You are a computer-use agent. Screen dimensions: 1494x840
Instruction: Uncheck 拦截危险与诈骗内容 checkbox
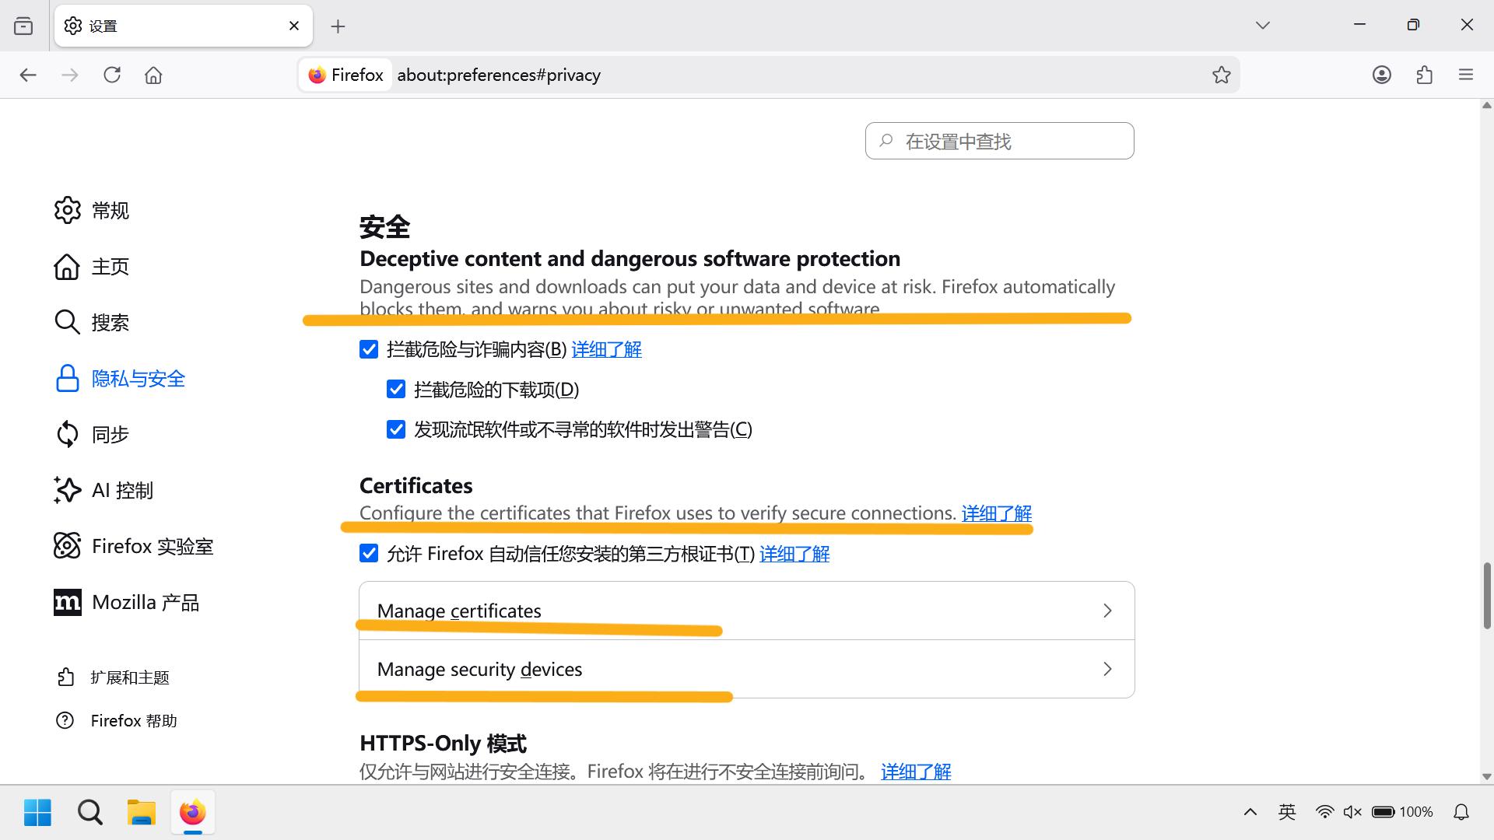[369, 349]
